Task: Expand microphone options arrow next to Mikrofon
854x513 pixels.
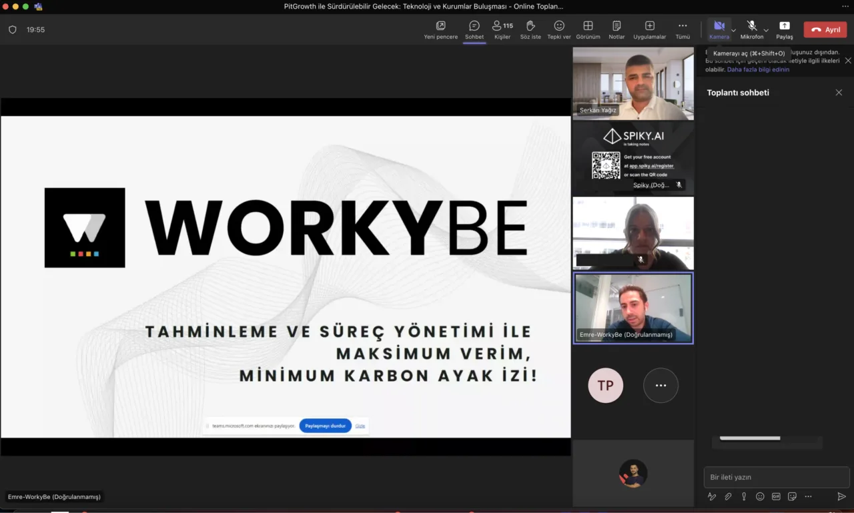Action: (767, 30)
